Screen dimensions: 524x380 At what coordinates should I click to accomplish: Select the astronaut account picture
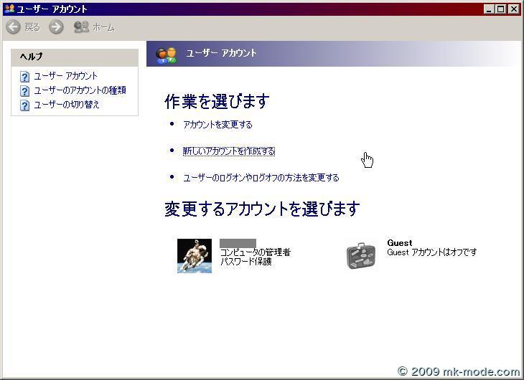(195, 256)
